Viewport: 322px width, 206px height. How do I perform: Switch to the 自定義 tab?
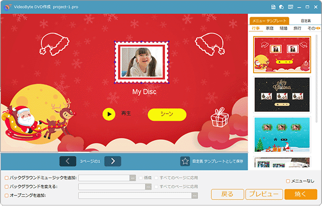pos(305,21)
